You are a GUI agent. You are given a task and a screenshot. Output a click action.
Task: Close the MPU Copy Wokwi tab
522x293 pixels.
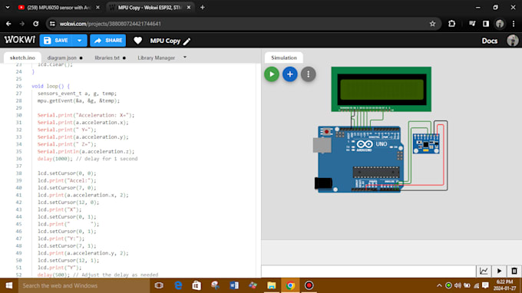(x=188, y=8)
